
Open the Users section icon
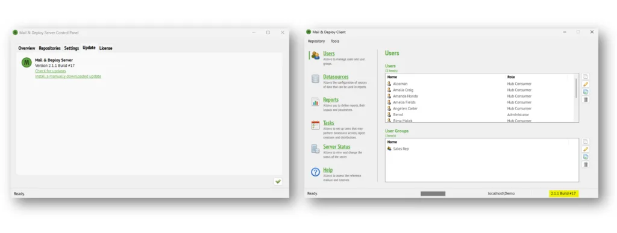[x=315, y=55]
